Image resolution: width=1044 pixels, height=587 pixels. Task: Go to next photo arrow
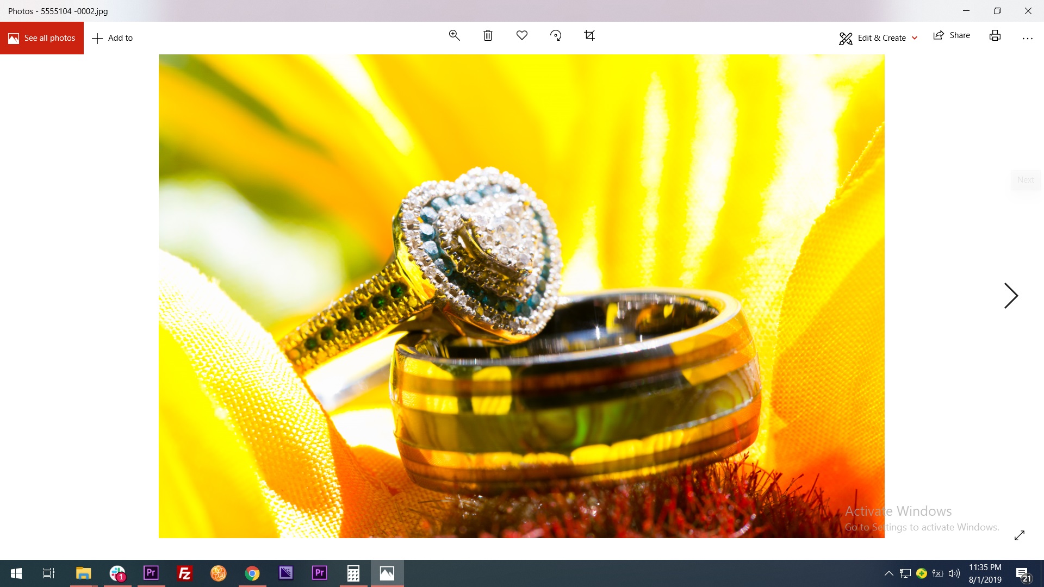coord(1010,296)
